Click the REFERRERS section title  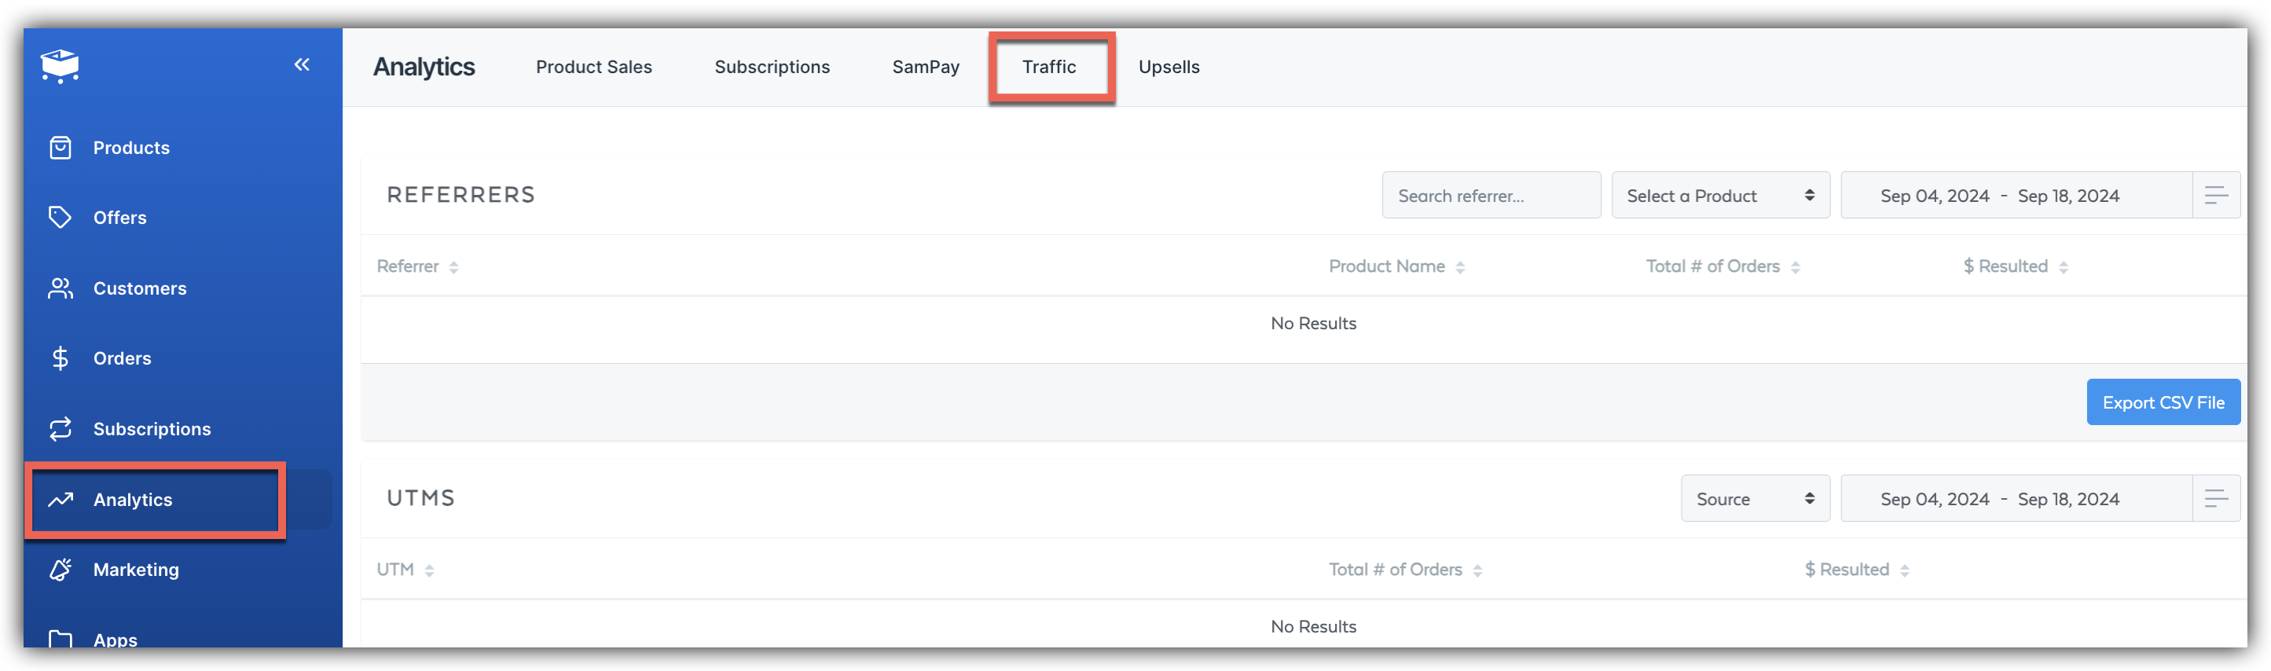click(x=461, y=195)
